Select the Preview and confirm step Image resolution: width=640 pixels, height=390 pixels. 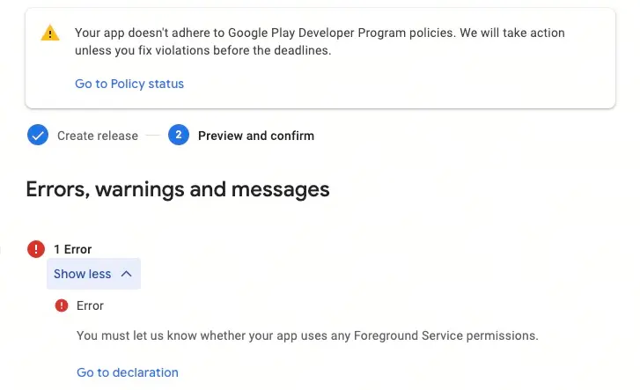[255, 136]
